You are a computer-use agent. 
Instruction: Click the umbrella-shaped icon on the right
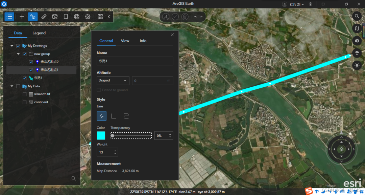(357, 53)
